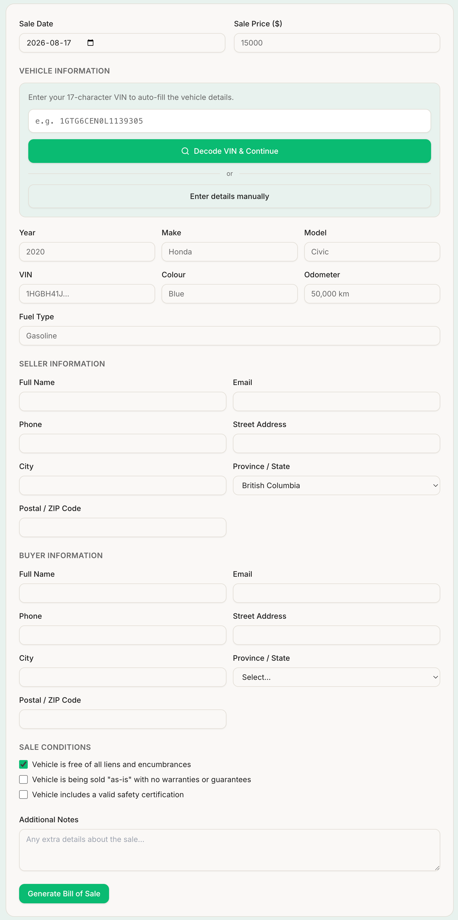The width and height of the screenshot is (458, 920).
Task: Click the VEHICLE INFORMATION heading
Action: [x=65, y=71]
